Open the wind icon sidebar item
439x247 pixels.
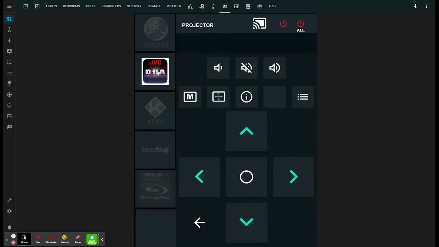[x=9, y=73]
